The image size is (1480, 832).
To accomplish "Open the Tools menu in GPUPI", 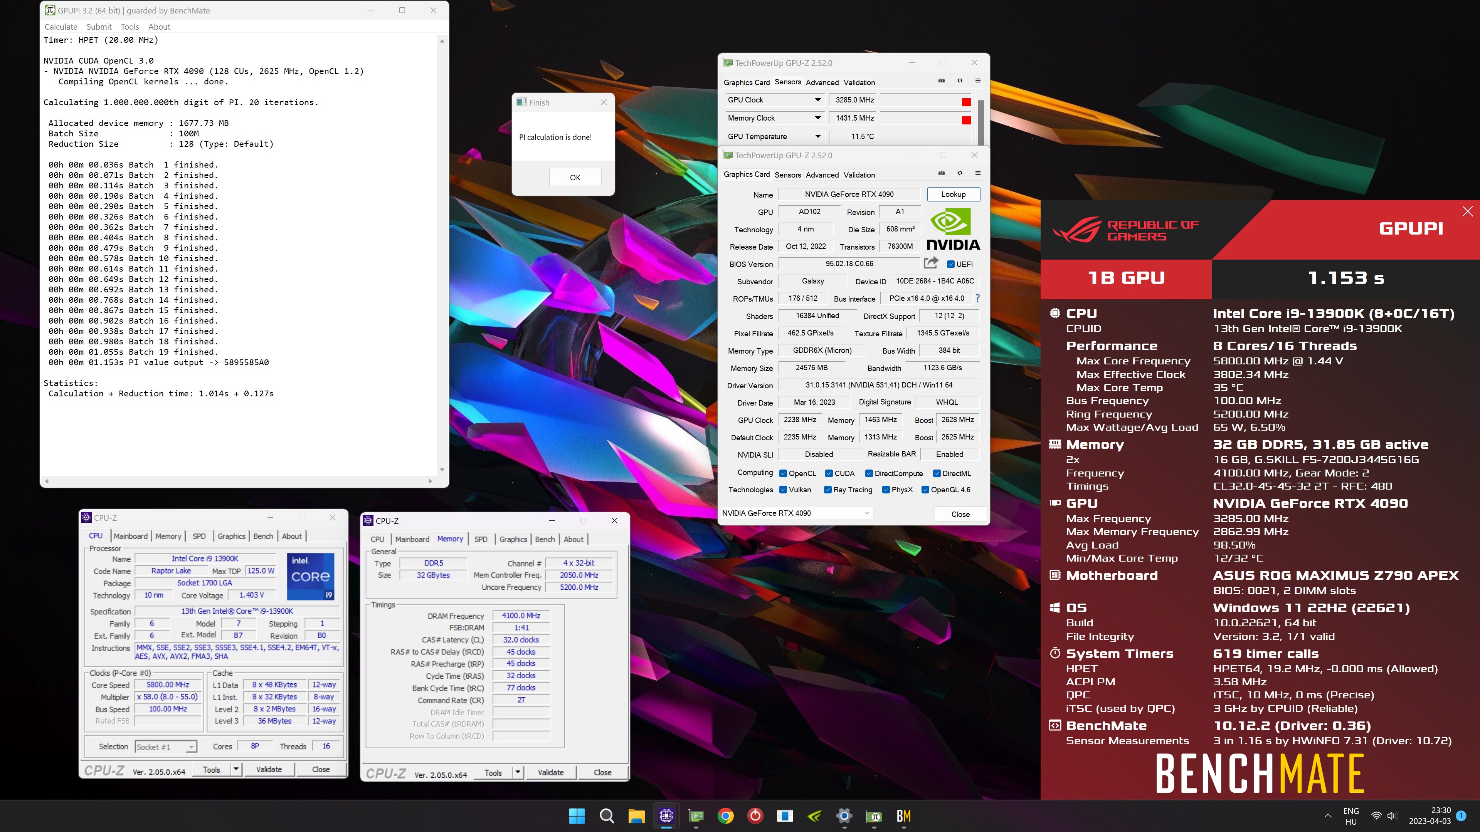I will point(130,27).
